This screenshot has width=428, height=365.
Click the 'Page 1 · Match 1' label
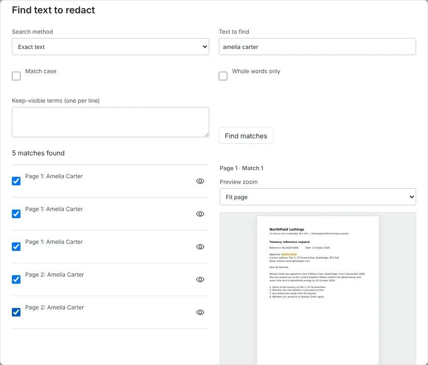coord(242,168)
